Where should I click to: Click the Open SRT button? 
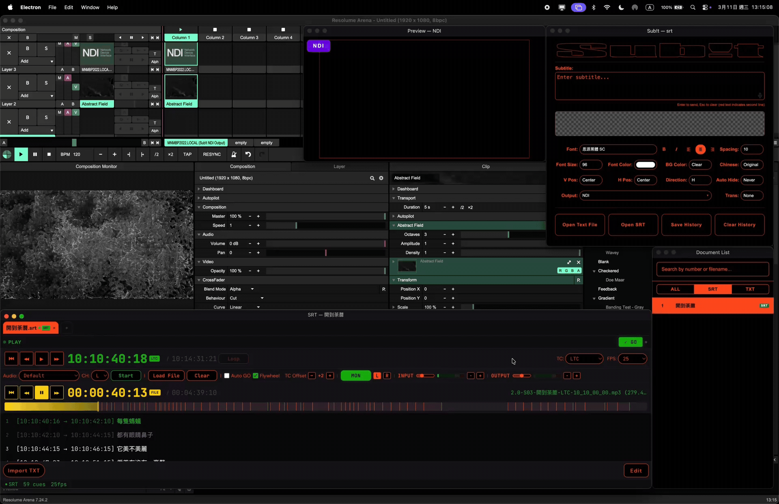pyautogui.click(x=633, y=225)
